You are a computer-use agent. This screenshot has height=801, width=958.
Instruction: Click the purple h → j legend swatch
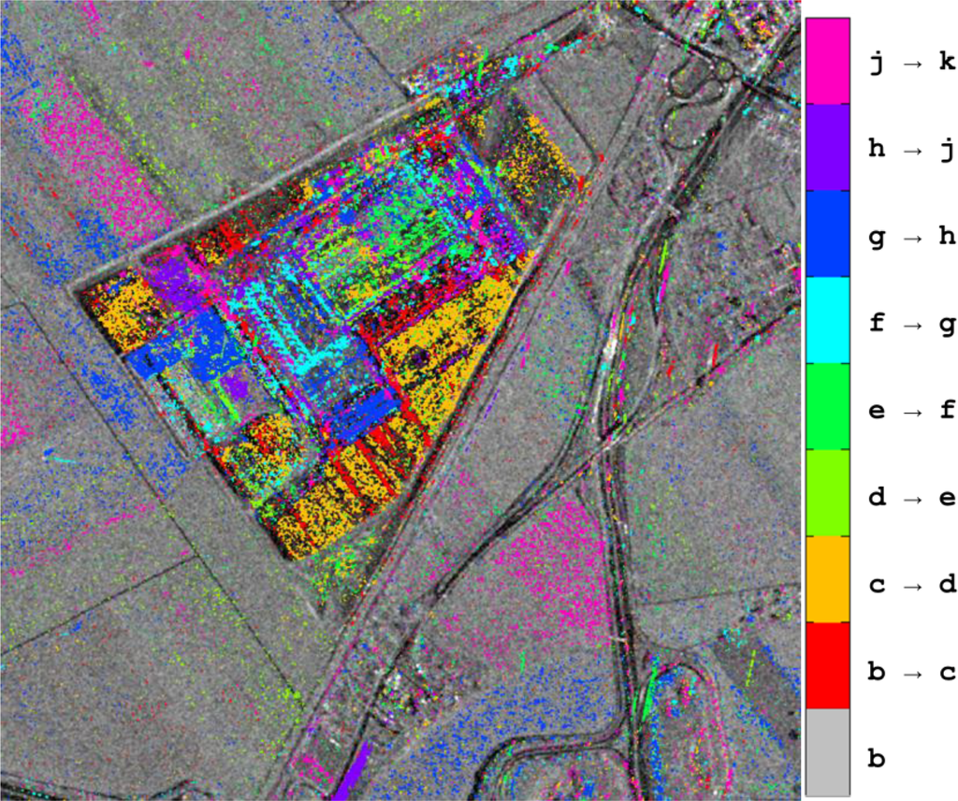(x=828, y=148)
